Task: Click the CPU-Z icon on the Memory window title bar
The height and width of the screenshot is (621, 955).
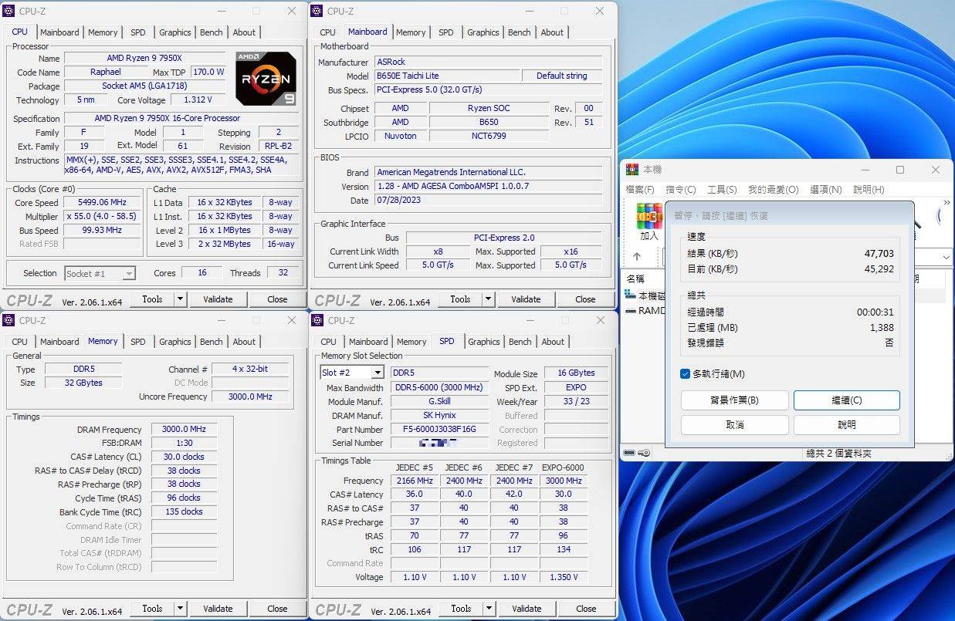Action: tap(8, 320)
